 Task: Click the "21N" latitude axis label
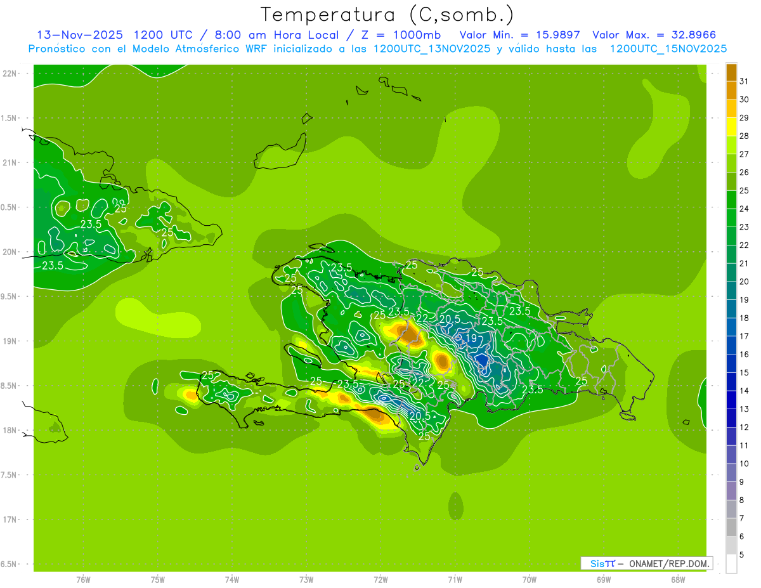(x=10, y=163)
